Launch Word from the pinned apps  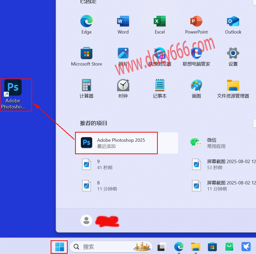pyautogui.click(x=123, y=24)
